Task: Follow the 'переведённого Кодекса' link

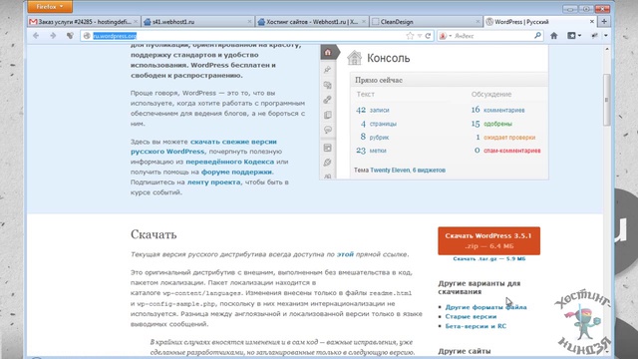Action: 230,162
